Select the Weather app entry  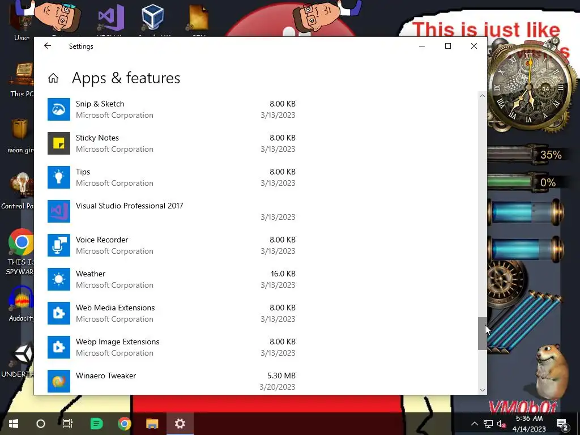point(172,279)
